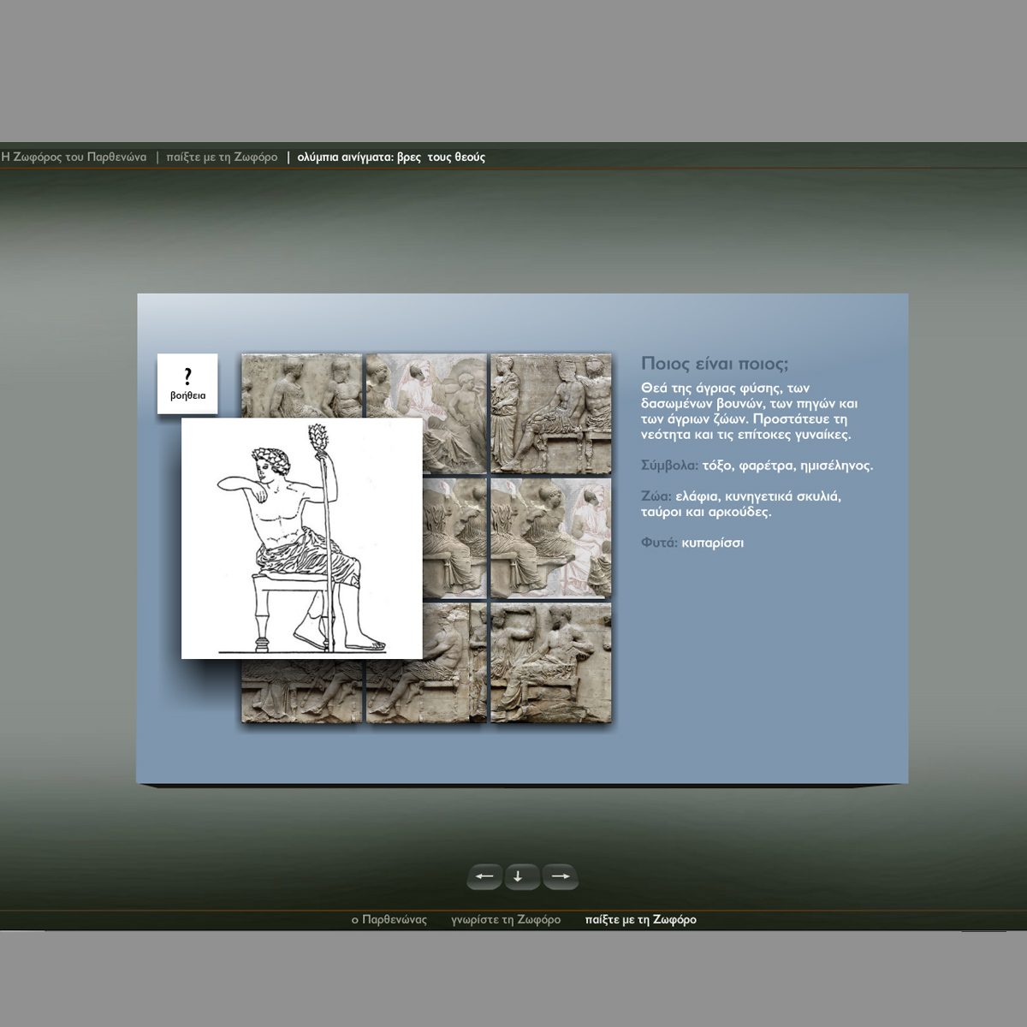Screen dimensions: 1027x1027
Task: Click the 'Ποιος είναι ποιος;' heading
Action: click(x=715, y=364)
